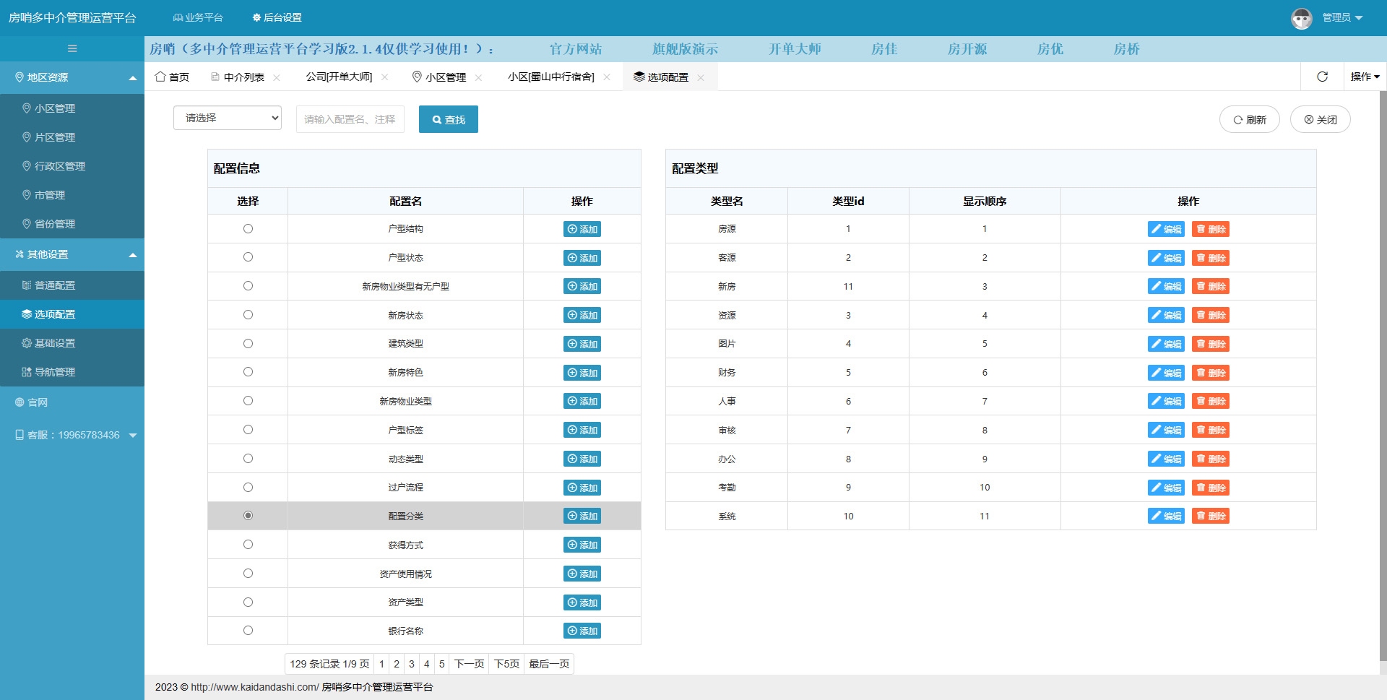
Task: Open the 请选择 dropdown above the table
Action: point(227,117)
